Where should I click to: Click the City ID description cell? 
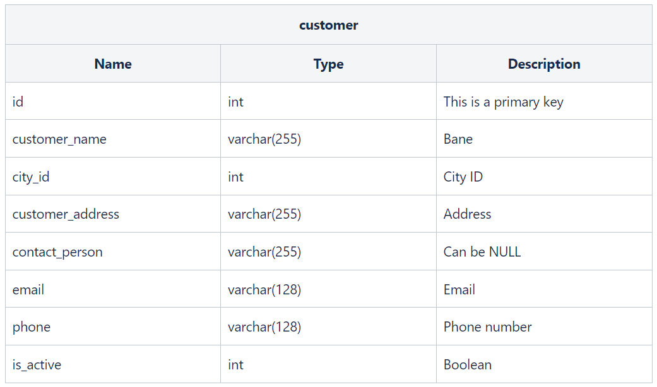tap(544, 176)
